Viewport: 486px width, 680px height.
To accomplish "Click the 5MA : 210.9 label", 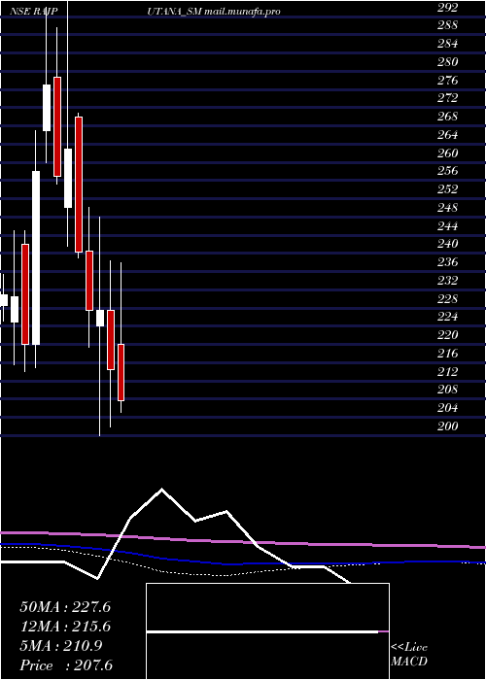I will 60,646.
